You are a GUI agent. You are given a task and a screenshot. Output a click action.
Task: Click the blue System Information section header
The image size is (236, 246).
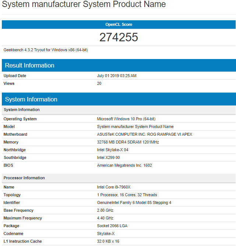(x=119, y=99)
